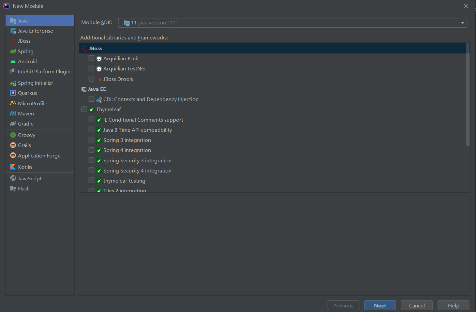
Task: Click the green Groovy icon
Action: tap(13, 135)
